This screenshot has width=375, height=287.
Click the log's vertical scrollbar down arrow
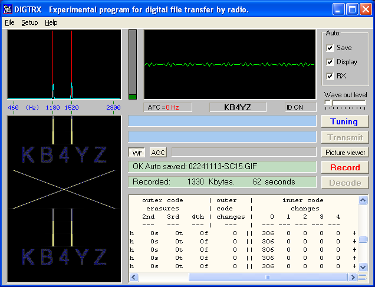tap(363, 267)
